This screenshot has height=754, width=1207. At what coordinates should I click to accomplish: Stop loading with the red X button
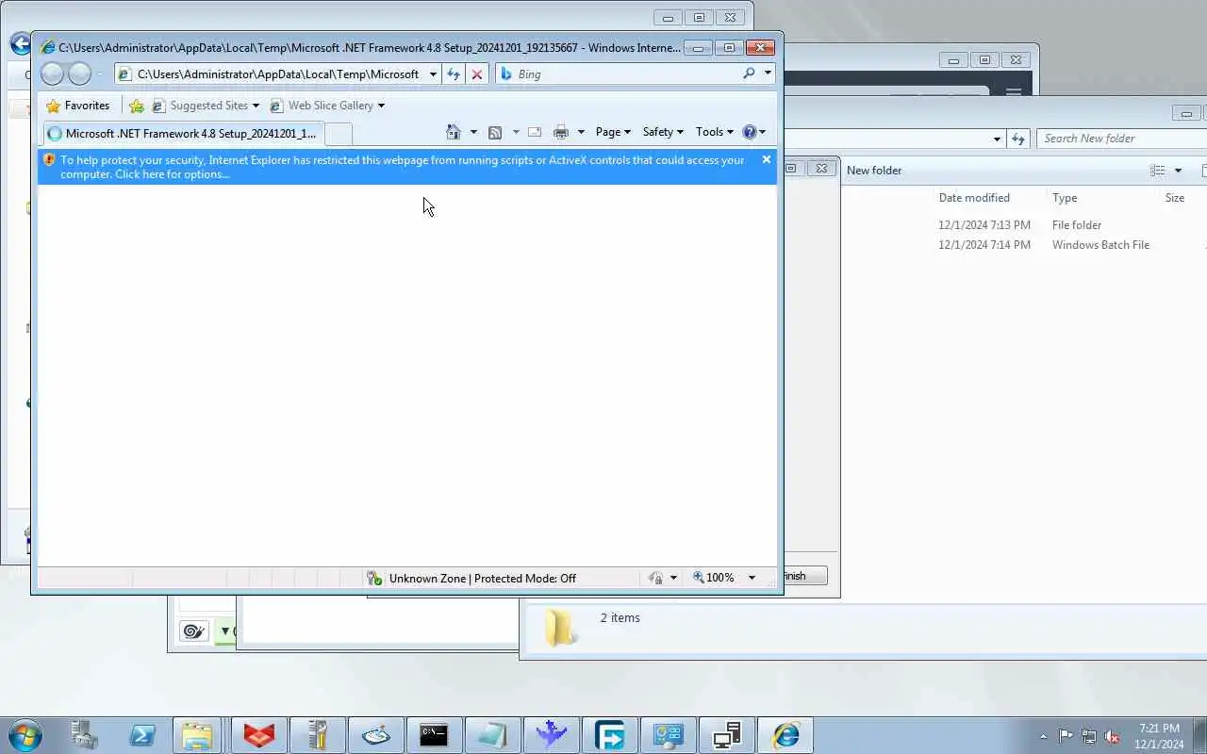477,74
